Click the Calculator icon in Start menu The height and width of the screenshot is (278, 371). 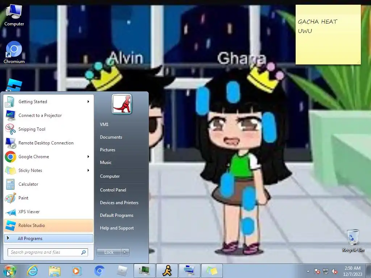pyautogui.click(x=10, y=184)
